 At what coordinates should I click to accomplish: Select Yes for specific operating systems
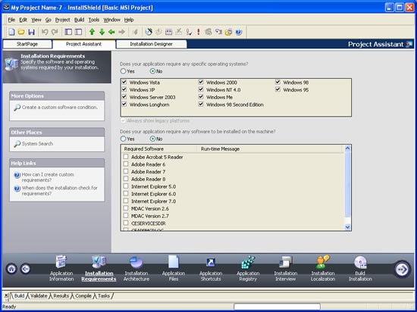pos(123,71)
